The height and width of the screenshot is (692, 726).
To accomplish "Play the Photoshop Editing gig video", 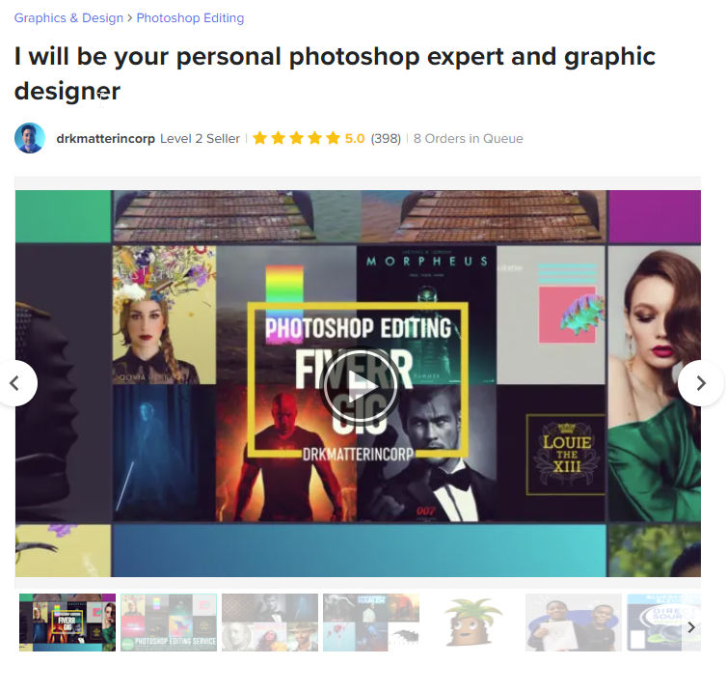I will 359,385.
